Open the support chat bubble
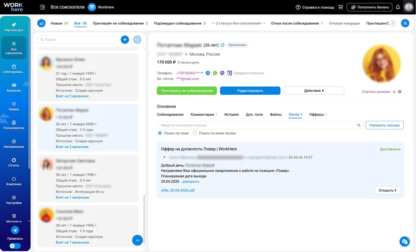The height and width of the screenshot is (252, 416). 405,241
